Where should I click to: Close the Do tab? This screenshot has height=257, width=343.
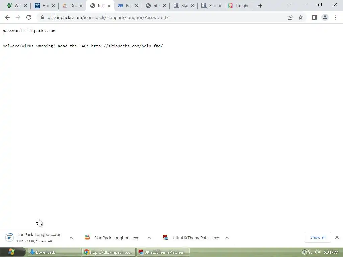tap(81, 6)
